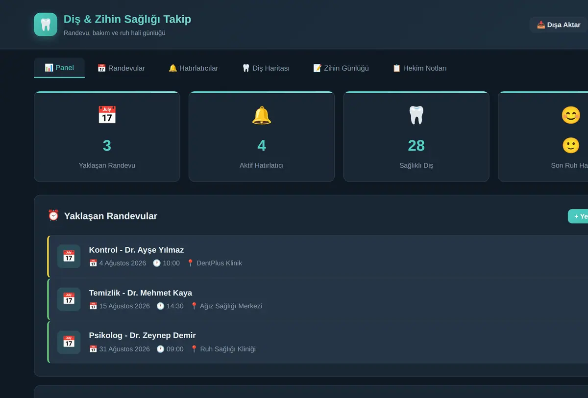Viewport: 588px width, 398px height.
Task: Click the smiling face icon in mood card
Action: (571, 115)
